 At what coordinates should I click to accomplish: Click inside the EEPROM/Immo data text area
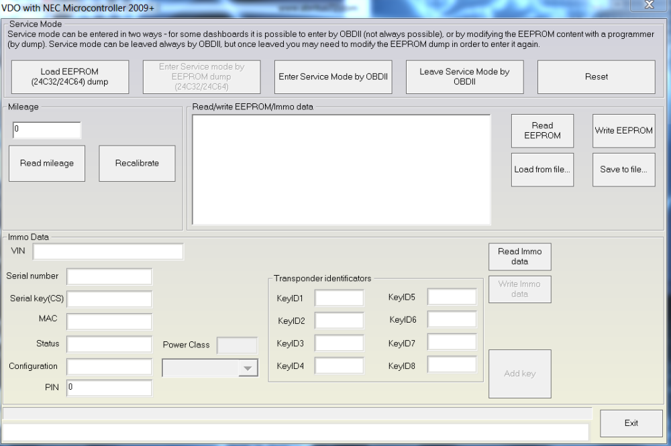[x=341, y=169]
